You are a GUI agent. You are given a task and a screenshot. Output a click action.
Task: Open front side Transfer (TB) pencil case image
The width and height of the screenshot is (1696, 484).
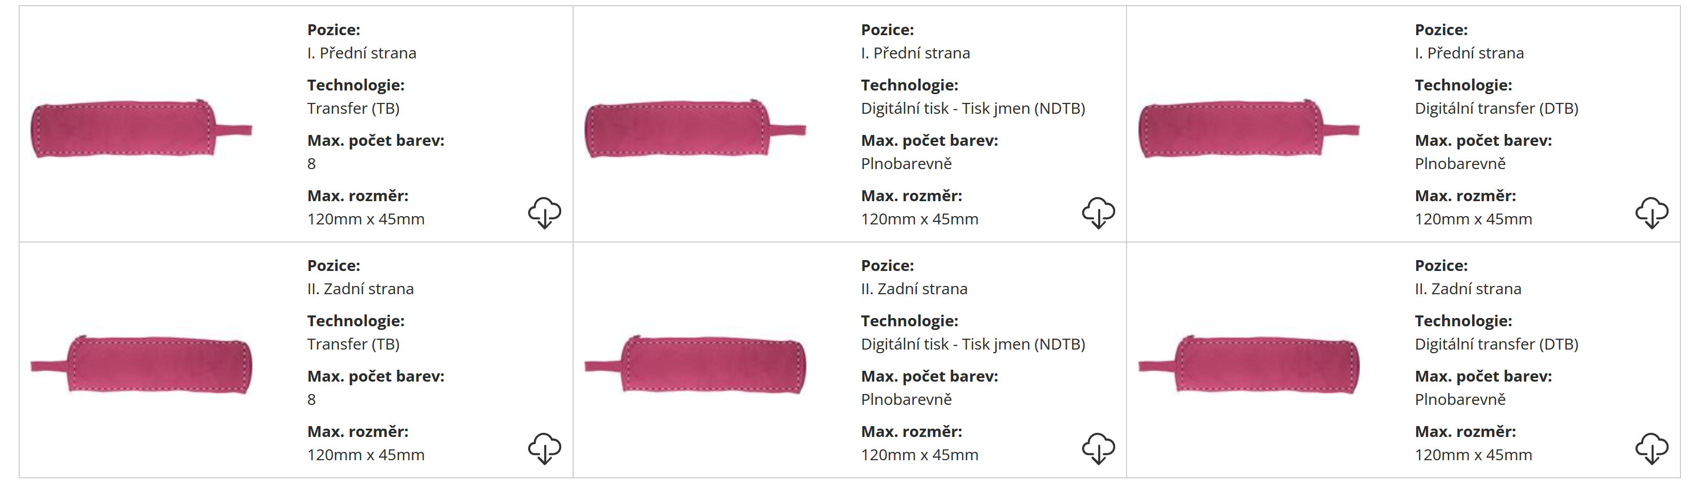click(141, 128)
